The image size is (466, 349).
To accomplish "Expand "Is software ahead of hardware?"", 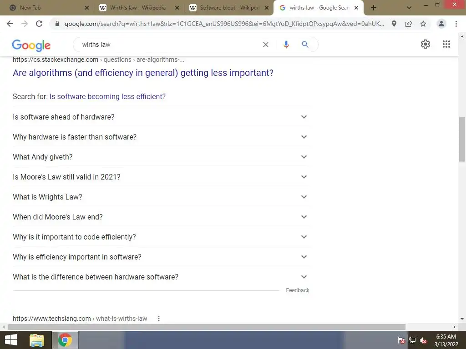I will (161, 117).
